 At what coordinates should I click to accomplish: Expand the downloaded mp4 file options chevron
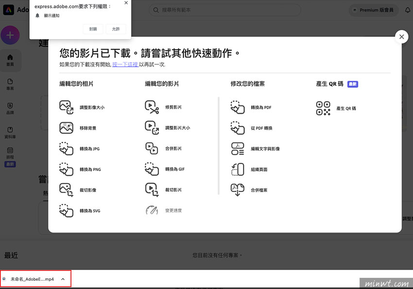[63, 279]
